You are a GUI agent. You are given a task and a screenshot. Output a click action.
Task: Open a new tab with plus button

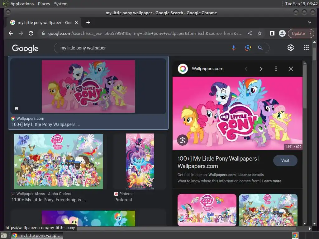click(88, 22)
